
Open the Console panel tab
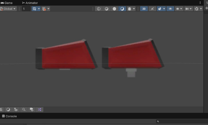(x=9, y=116)
